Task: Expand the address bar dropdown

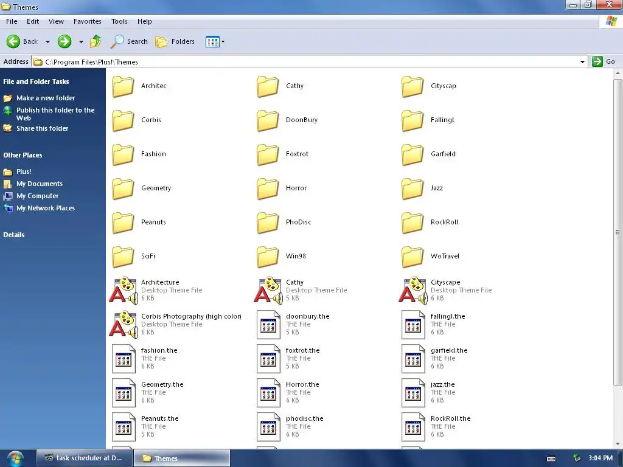Action: [582, 61]
